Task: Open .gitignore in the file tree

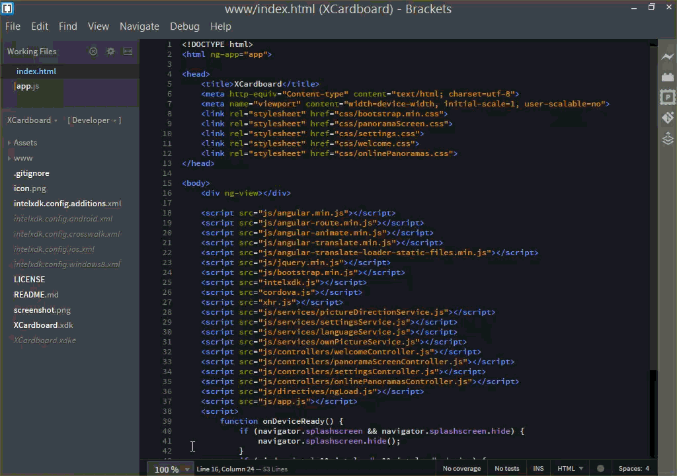Action: click(32, 173)
